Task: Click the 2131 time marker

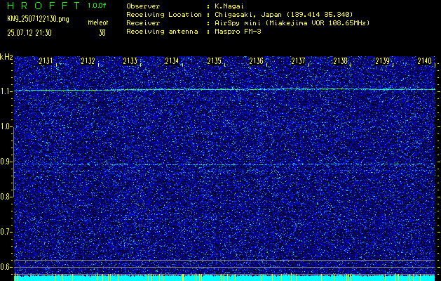Action: 46,61
